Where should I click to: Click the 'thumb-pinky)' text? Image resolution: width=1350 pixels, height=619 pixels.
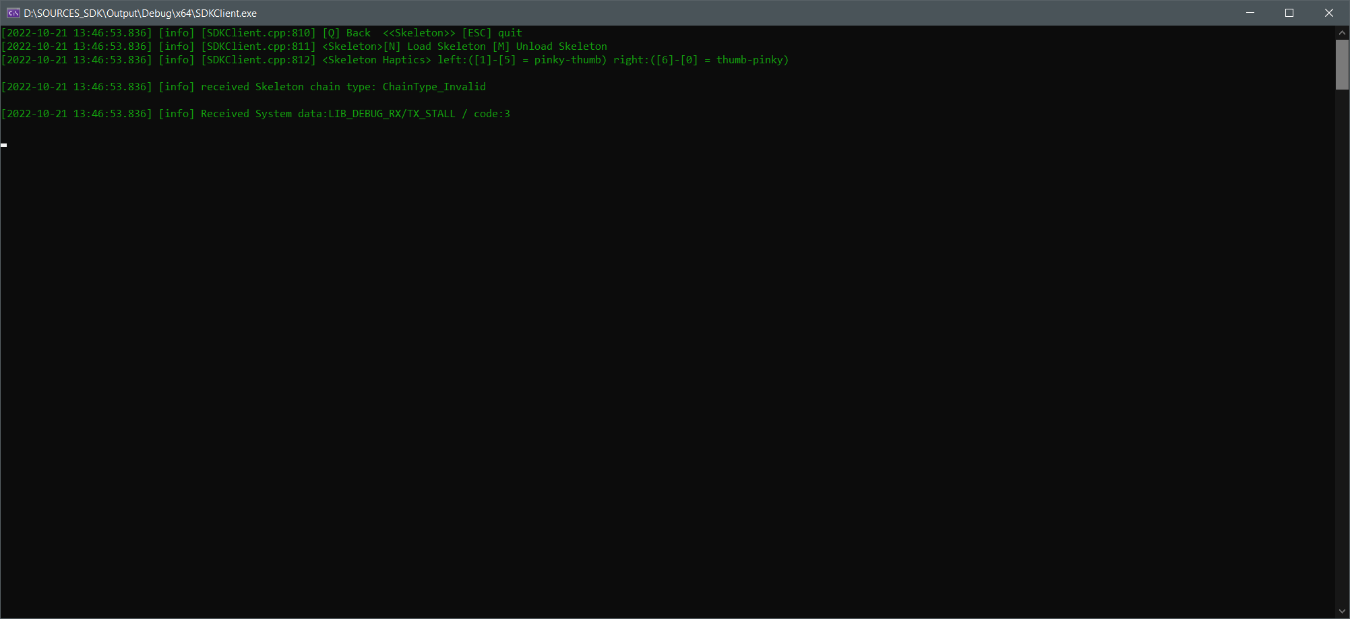click(x=752, y=60)
